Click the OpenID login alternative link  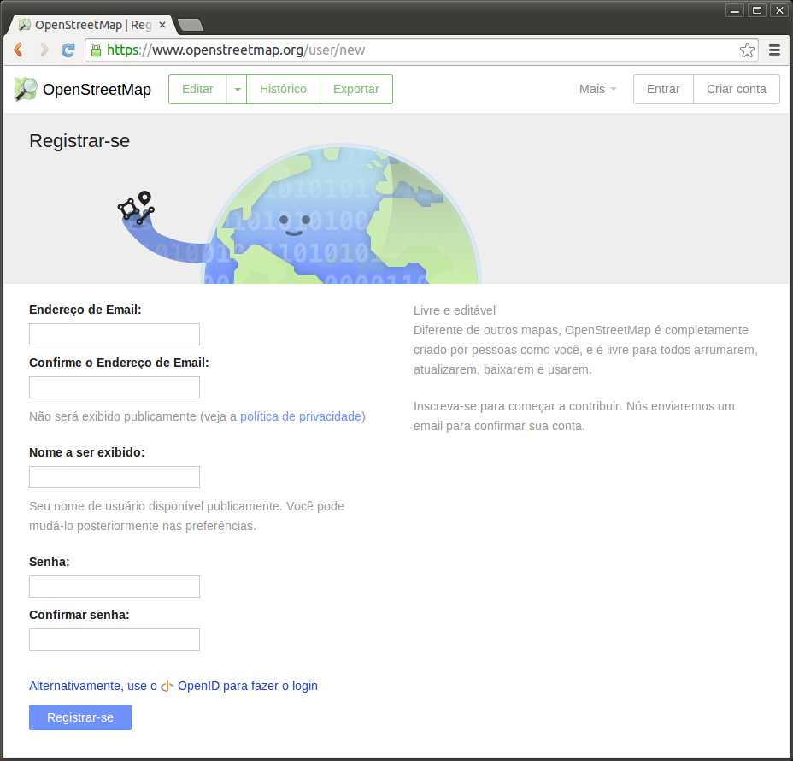173,686
